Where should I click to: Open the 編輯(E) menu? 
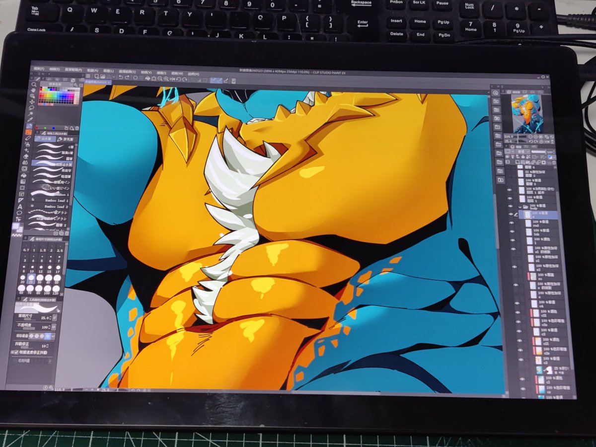55,69
